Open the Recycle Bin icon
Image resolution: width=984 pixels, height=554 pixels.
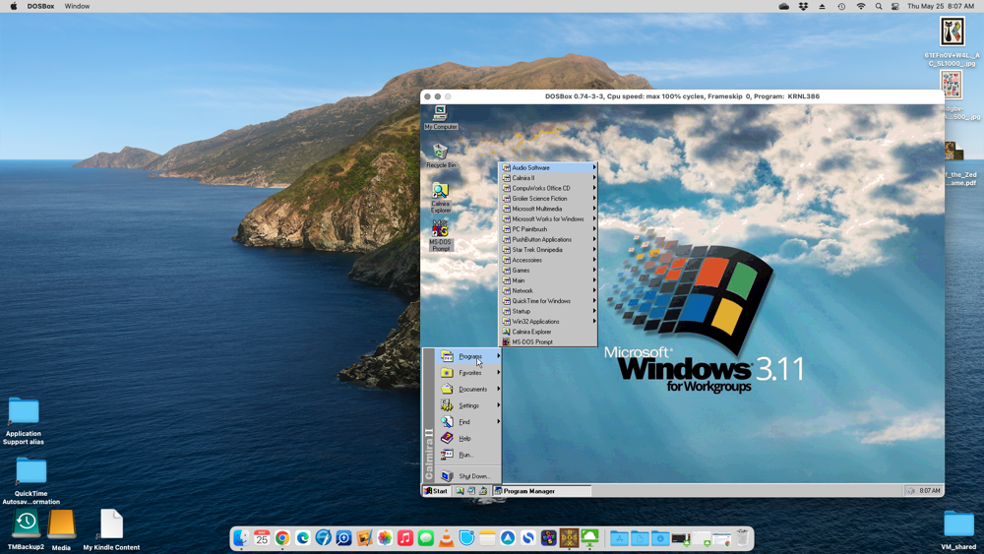pyautogui.click(x=440, y=153)
